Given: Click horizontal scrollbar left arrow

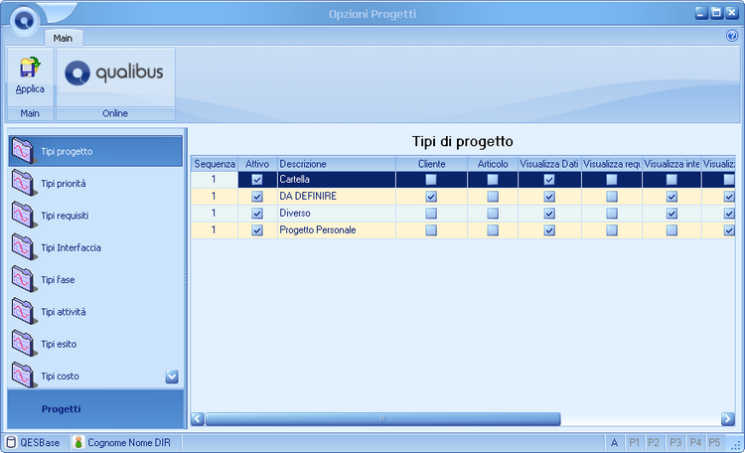Looking at the screenshot, I should pos(198,419).
